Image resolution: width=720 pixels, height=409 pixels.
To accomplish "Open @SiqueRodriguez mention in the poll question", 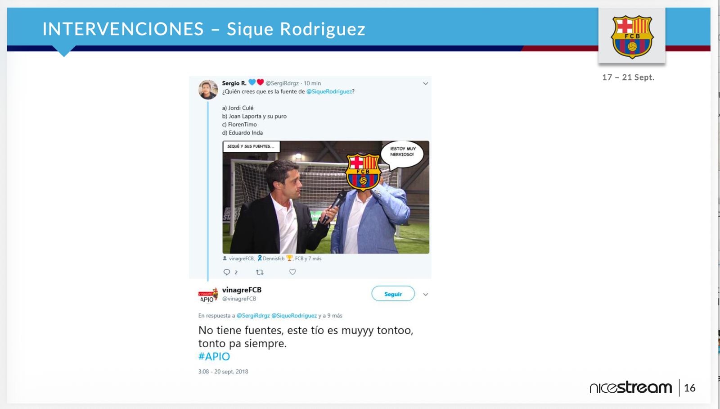I will pyautogui.click(x=329, y=91).
